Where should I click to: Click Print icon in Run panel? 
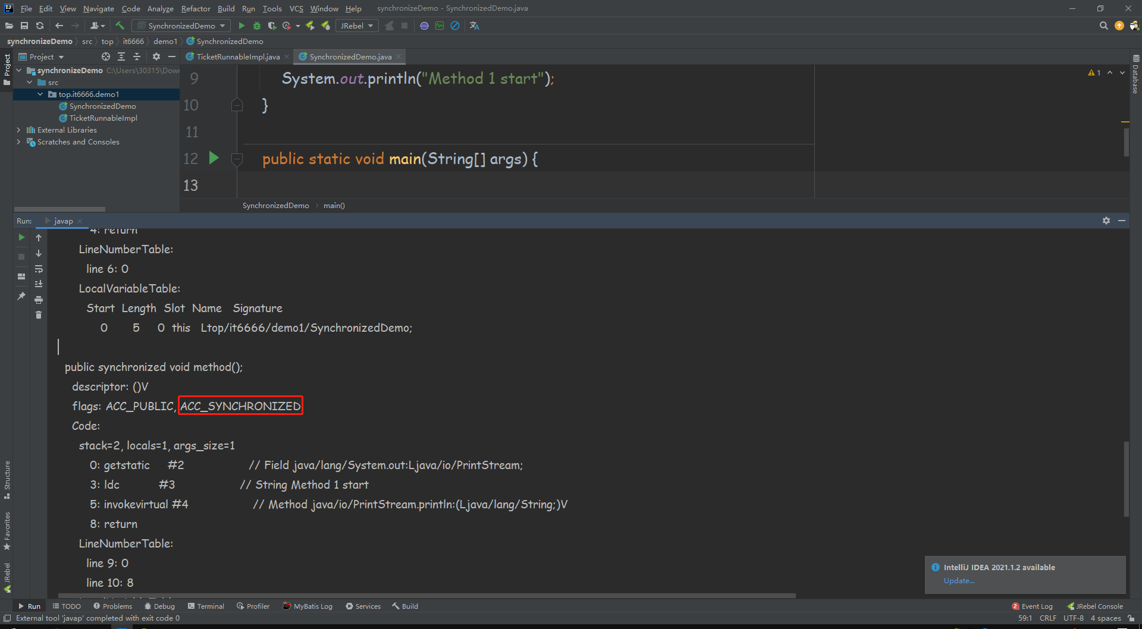tap(39, 300)
